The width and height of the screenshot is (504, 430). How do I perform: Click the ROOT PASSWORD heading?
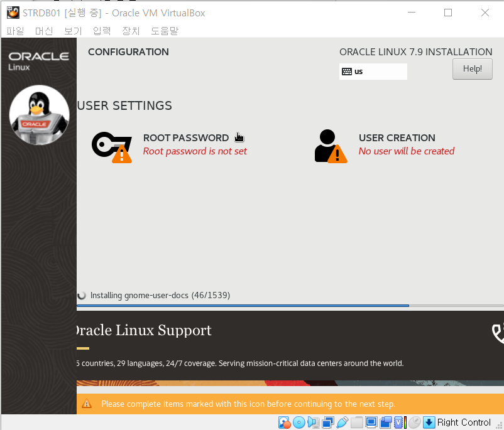[186, 137]
